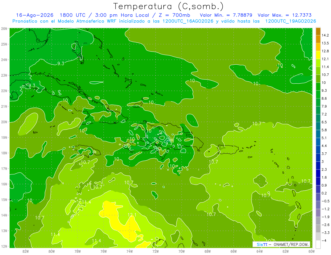Click the '74W' longitude axis label

click(x=130, y=251)
